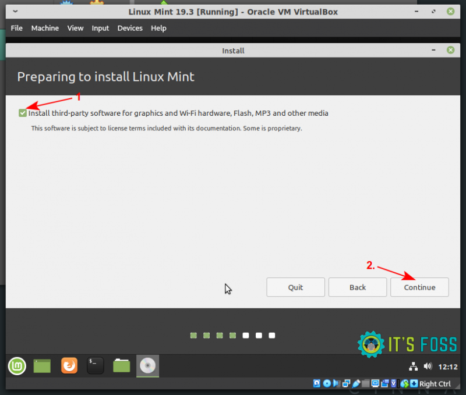Click the Quit button
This screenshot has height=395, width=466.
click(295, 287)
